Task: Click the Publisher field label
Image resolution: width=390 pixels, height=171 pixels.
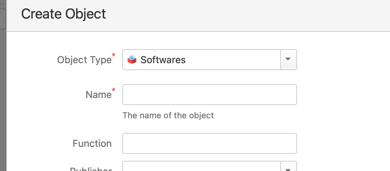Action: coord(91,169)
